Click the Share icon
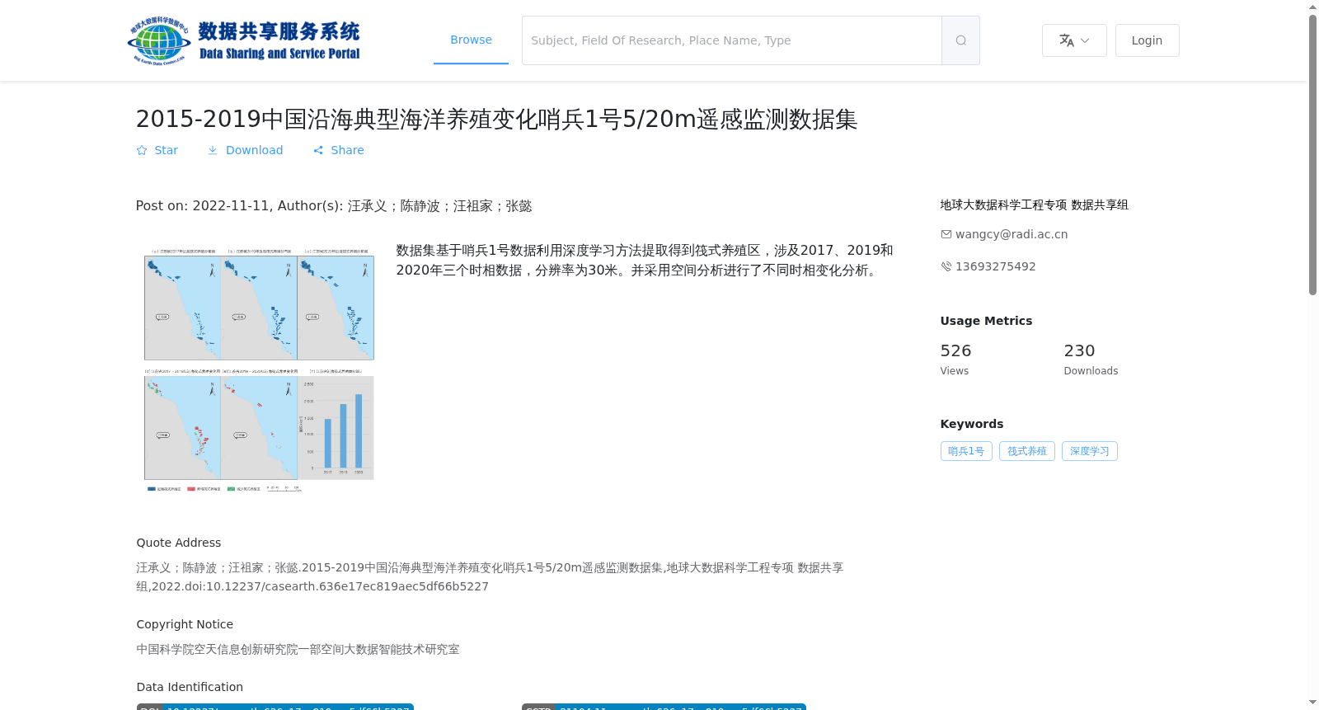The image size is (1319, 710). tap(318, 150)
